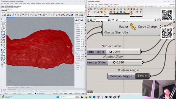Screen dimensions: 176x99
Task: Click the Open folder icon in Rhino toolbar
Action: point(5,15)
